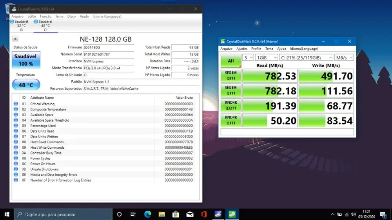Click the status icon for Host Read Commands
The height and width of the screenshot is (220, 392).
[x=16, y=142]
